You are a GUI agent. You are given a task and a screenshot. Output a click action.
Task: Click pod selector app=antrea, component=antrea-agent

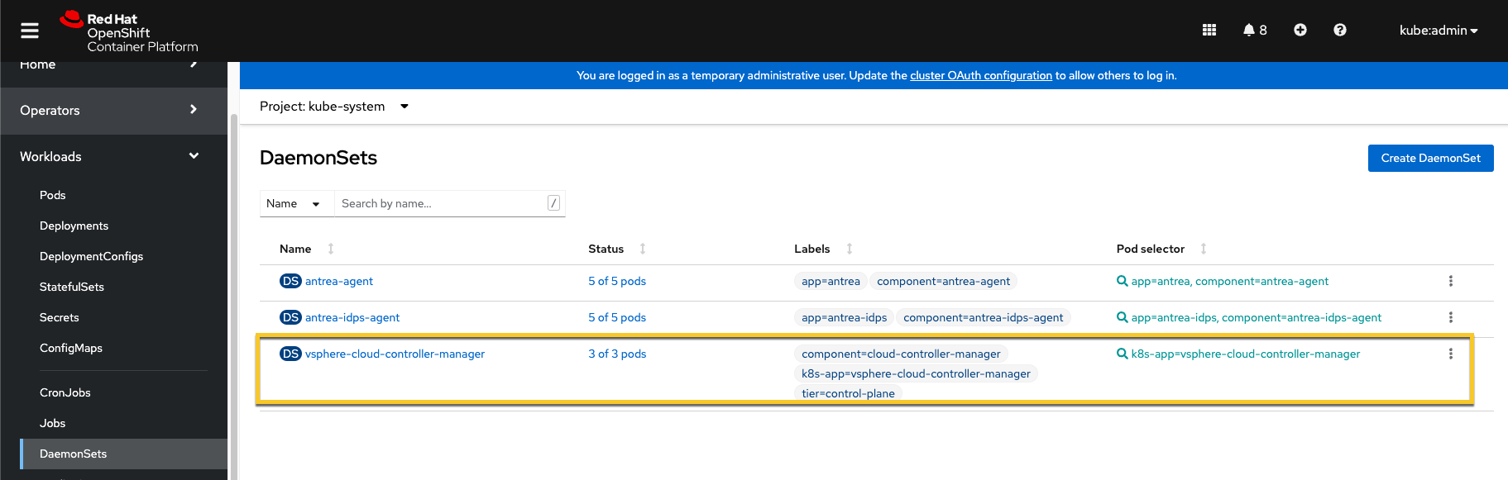(1223, 281)
